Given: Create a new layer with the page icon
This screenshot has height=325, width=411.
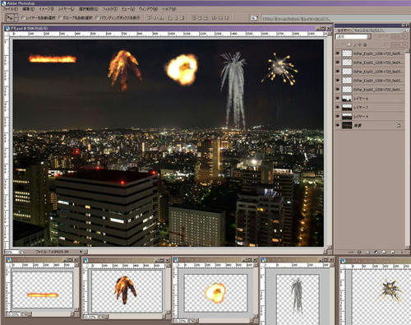Looking at the screenshot, I should coord(393,252).
